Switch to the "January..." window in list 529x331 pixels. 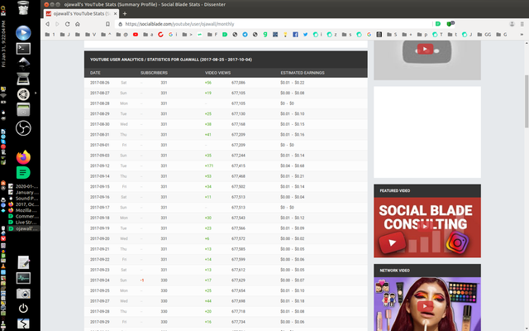click(24, 192)
